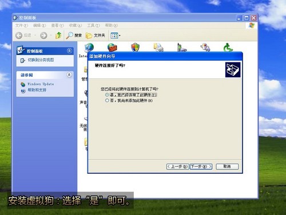The width and height of the screenshot is (286, 215).
Task: Click the Internet Options globe icon
Action: click(x=89, y=48)
